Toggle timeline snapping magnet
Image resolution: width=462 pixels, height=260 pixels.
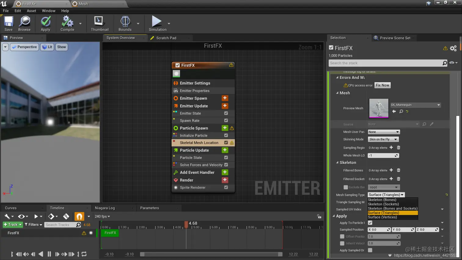click(79, 216)
